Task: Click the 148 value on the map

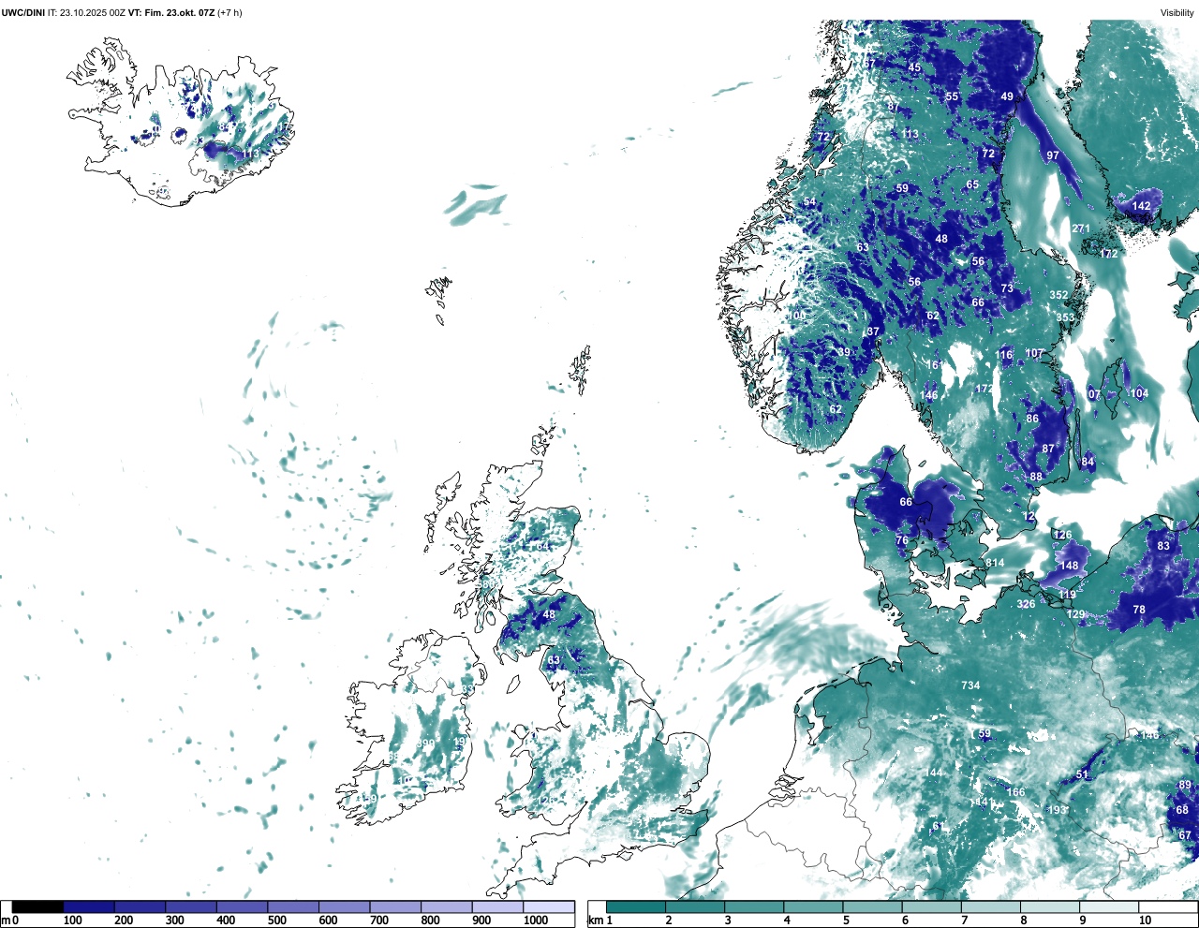Action: tap(1069, 566)
